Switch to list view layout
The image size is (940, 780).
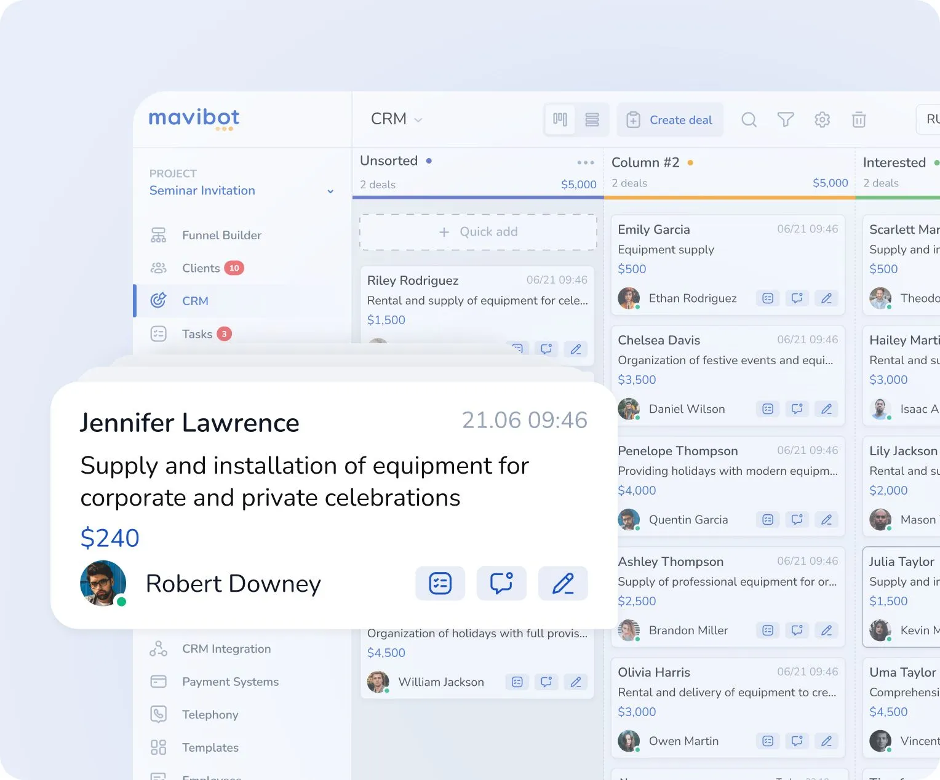click(592, 119)
